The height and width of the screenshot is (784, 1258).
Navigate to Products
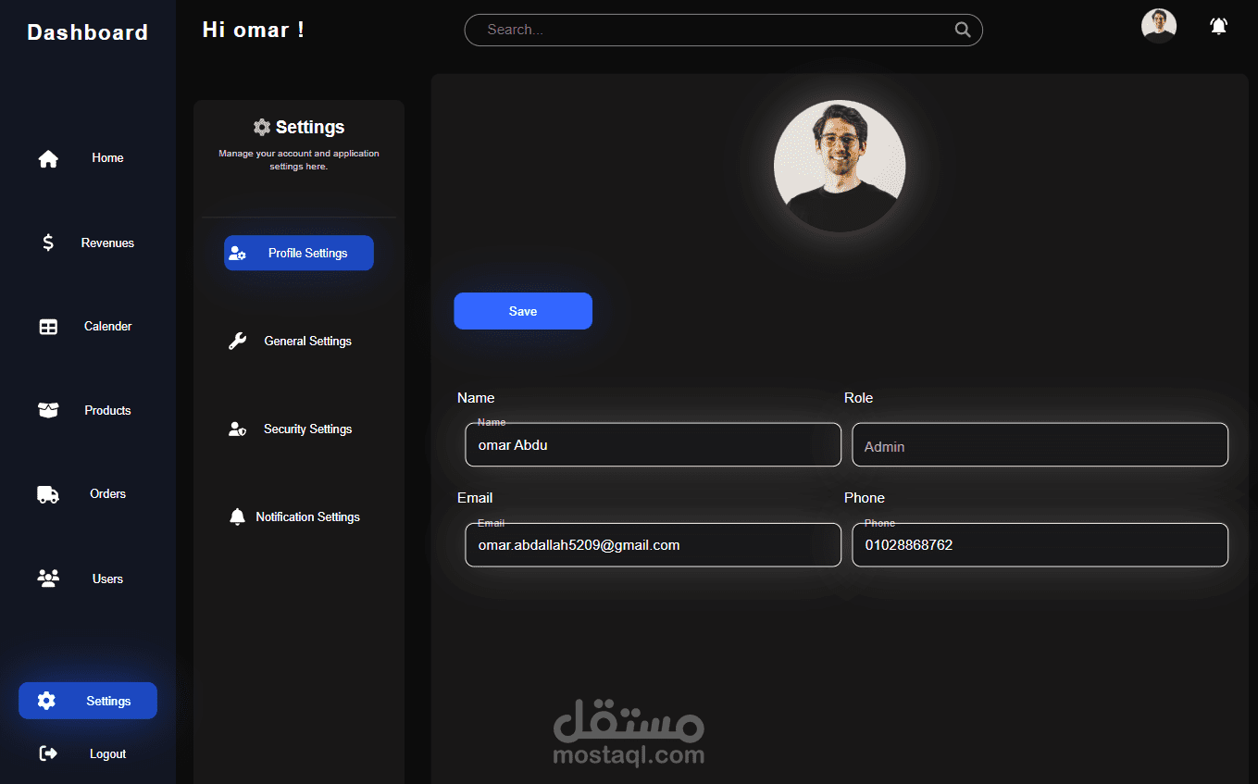107,410
